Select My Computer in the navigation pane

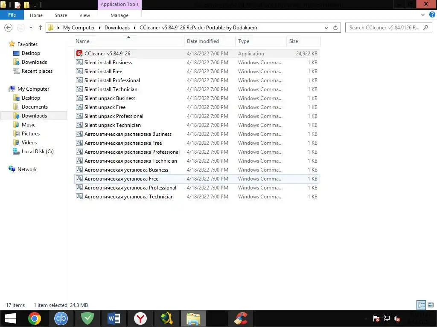[x=33, y=89]
